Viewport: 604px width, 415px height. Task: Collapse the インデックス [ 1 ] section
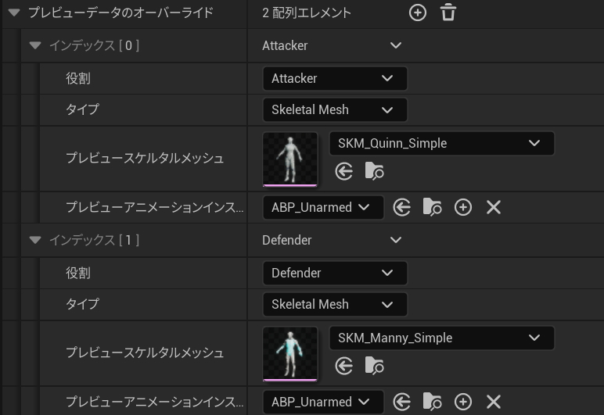click(x=34, y=240)
